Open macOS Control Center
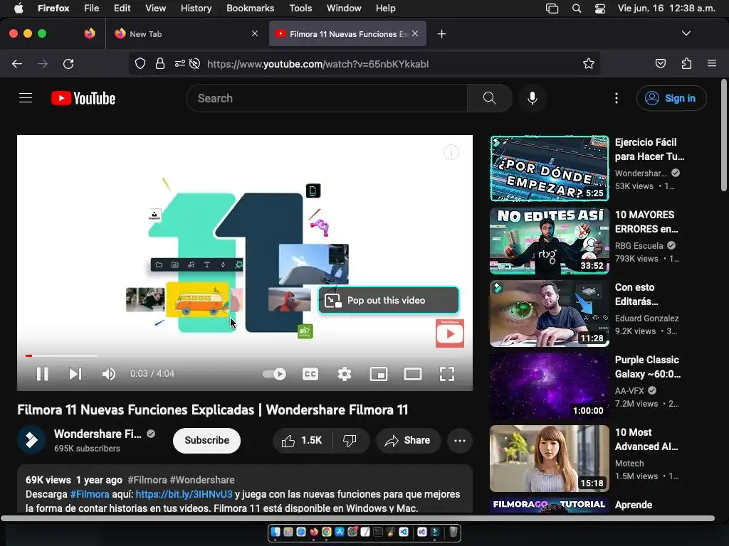The width and height of the screenshot is (729, 546). [599, 8]
